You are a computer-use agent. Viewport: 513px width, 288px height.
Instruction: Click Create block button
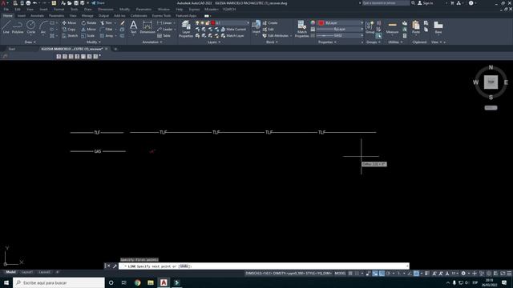(270, 23)
